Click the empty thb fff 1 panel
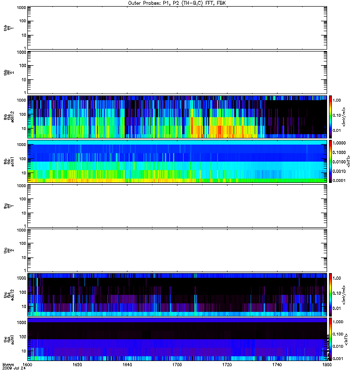The width and height of the screenshot is (354, 378). click(177, 28)
